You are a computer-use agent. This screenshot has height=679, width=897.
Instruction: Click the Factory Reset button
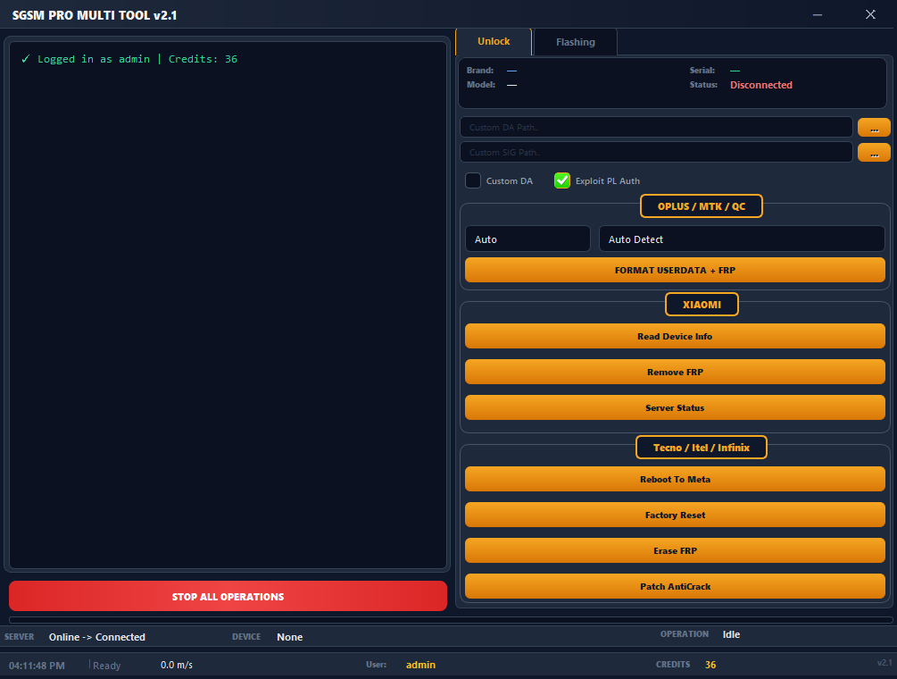coord(675,516)
